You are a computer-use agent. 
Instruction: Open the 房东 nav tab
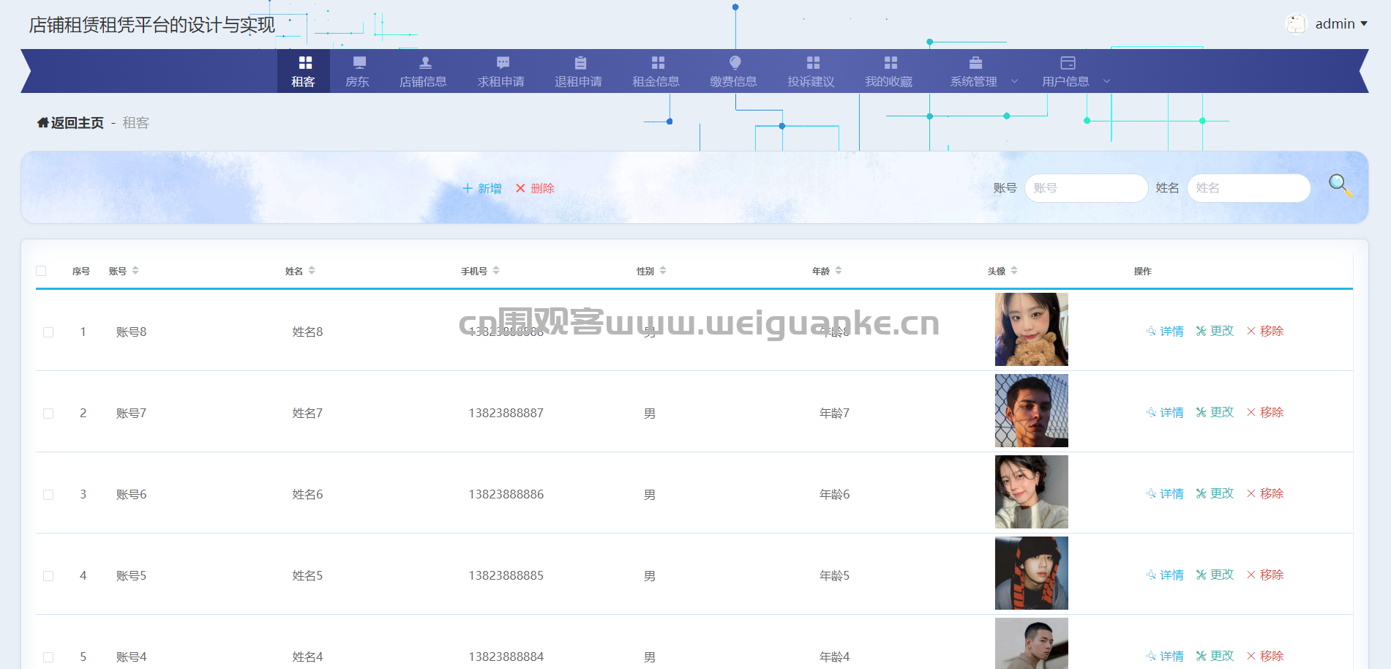pyautogui.click(x=357, y=71)
